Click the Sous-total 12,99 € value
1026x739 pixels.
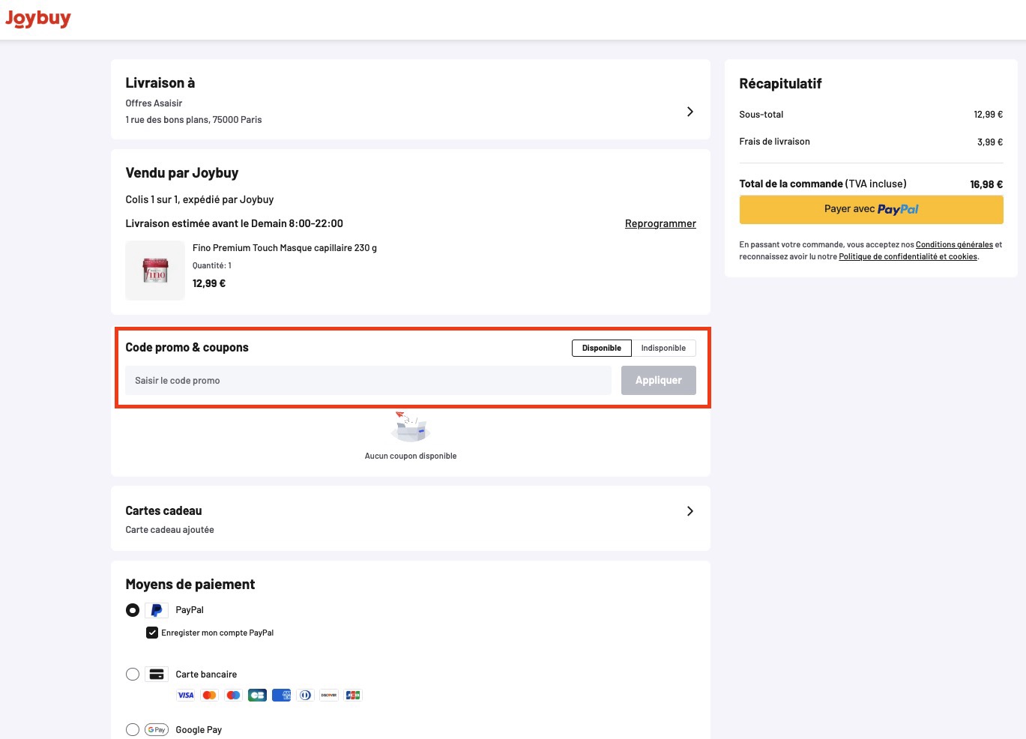(988, 115)
